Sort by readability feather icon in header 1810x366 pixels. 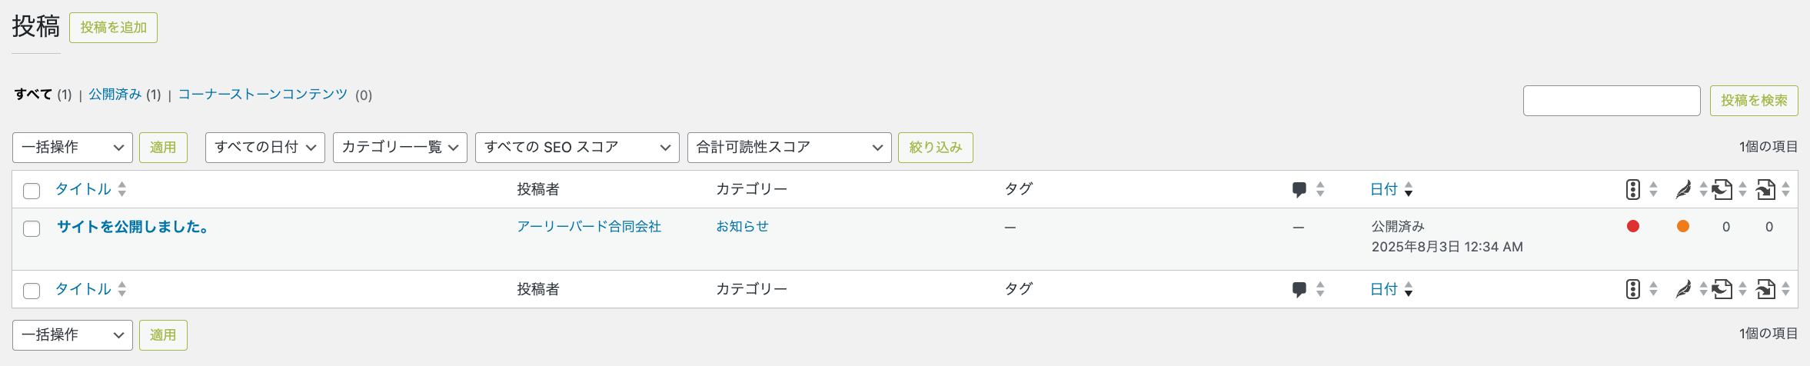[1683, 189]
